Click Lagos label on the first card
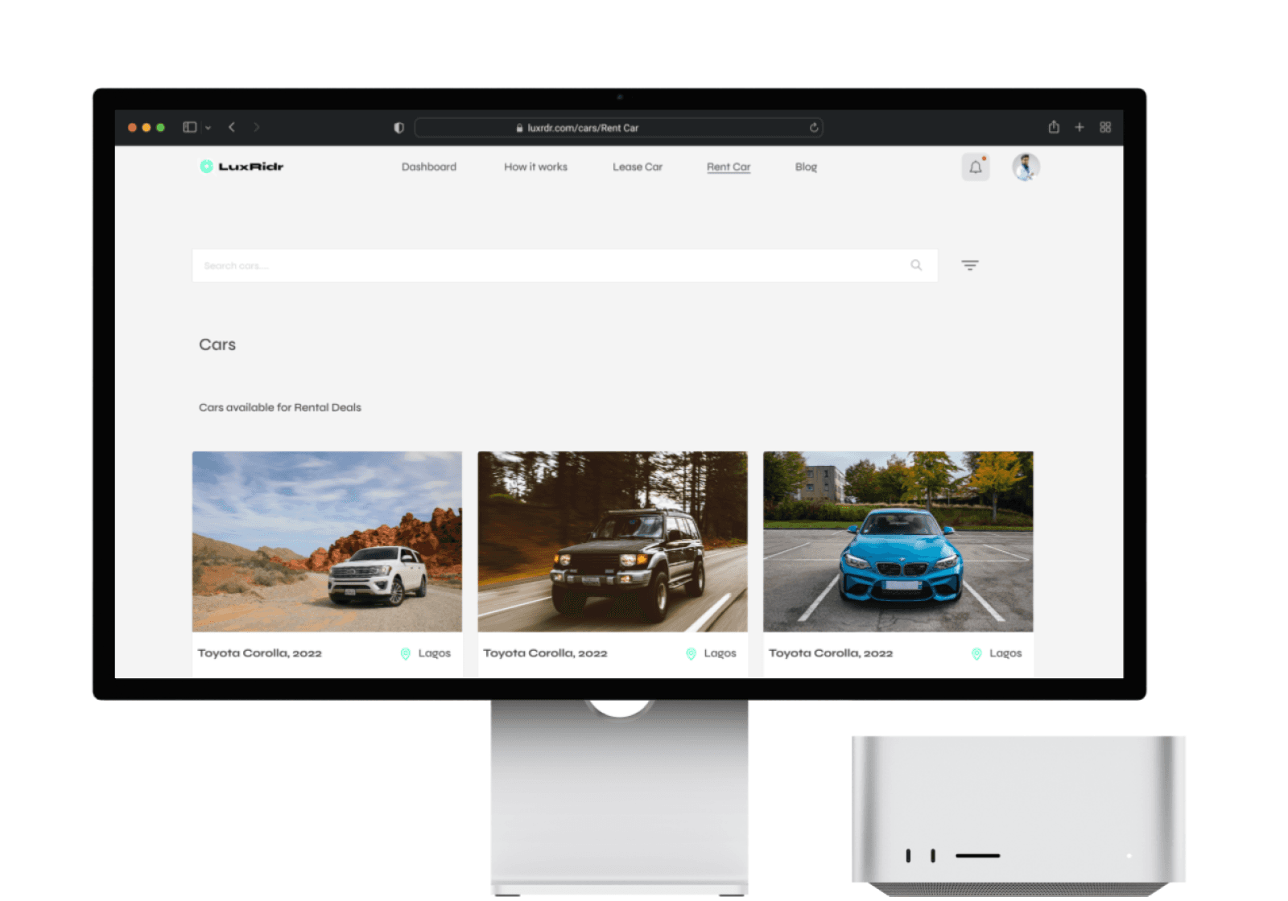This screenshot has height=901, width=1288. click(x=435, y=654)
